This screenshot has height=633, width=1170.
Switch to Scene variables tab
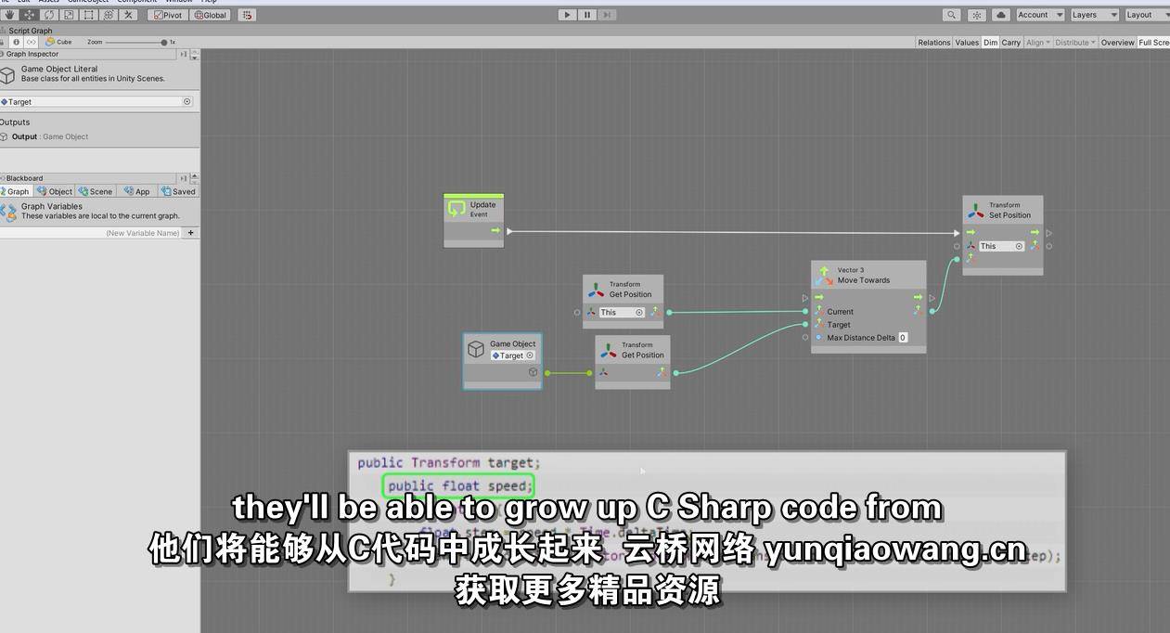tap(96, 191)
